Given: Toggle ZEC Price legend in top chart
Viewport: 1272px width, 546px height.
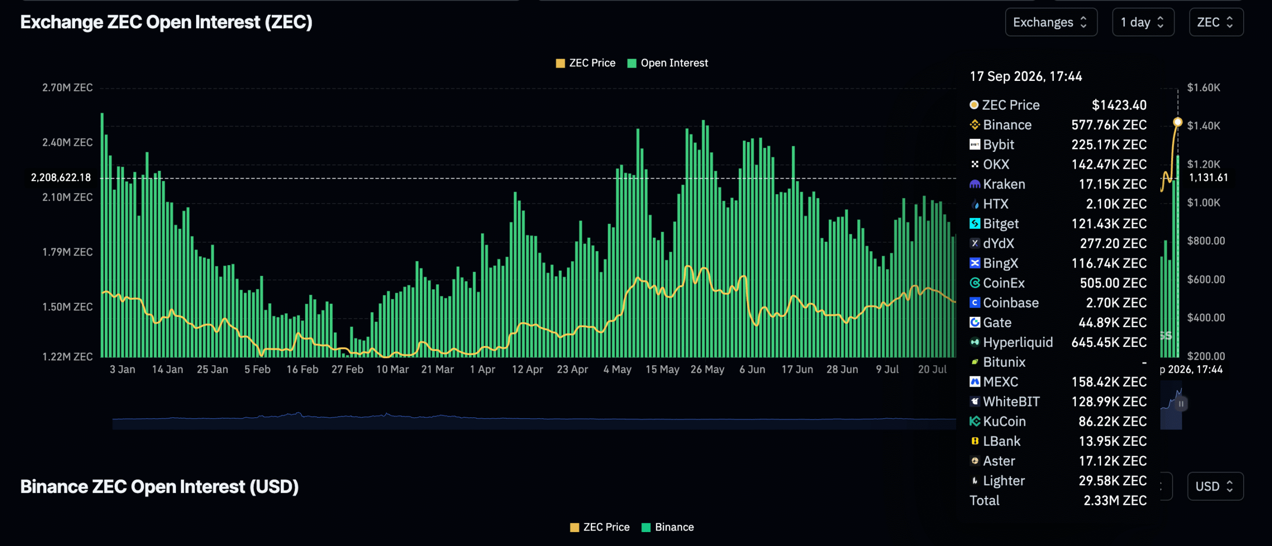Looking at the screenshot, I should click(x=586, y=63).
